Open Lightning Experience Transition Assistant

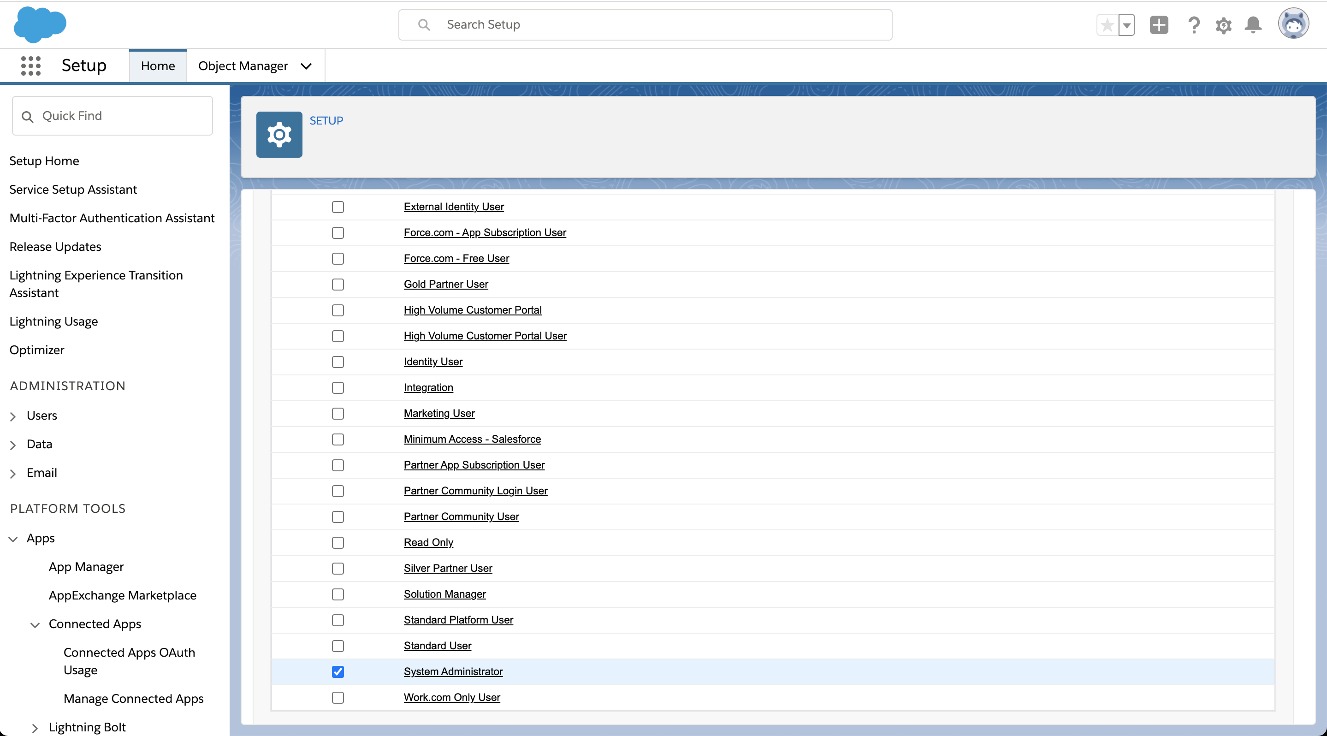click(x=96, y=284)
